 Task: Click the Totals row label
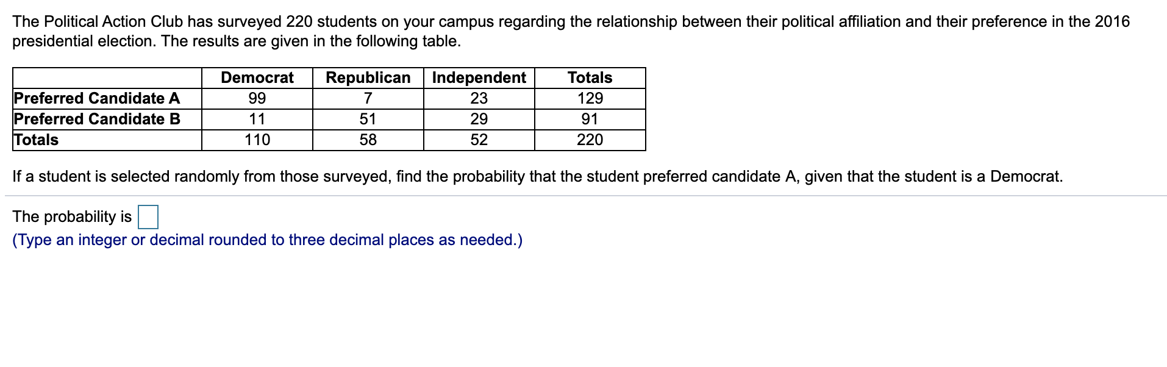(x=37, y=140)
